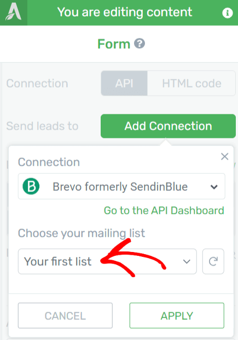Cancel the connection setup
Image resolution: width=238 pixels, height=340 pixels.
[x=65, y=315]
